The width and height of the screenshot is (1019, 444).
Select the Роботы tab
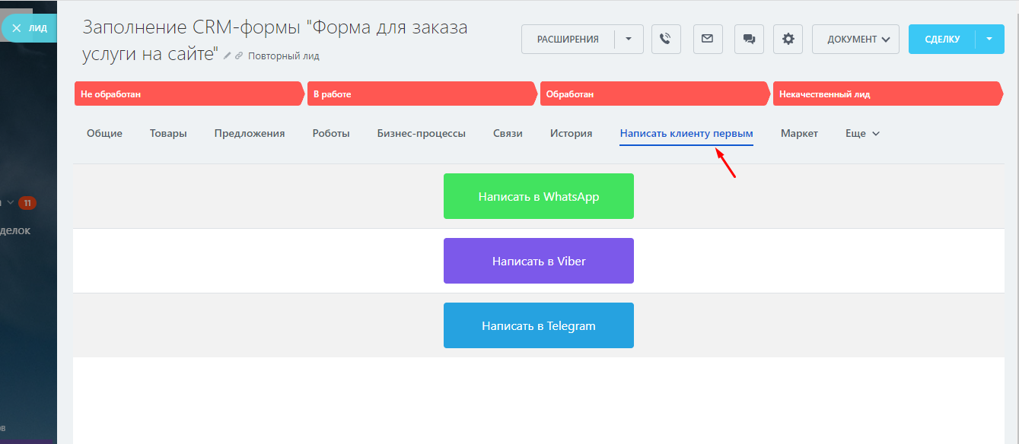click(331, 133)
